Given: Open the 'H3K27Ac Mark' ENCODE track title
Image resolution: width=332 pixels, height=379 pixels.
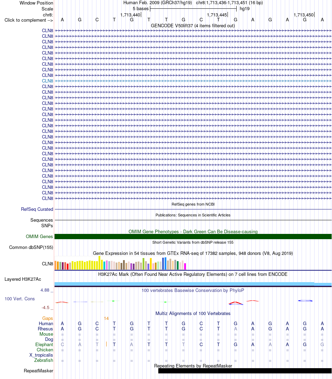Looking at the screenshot, I should [193, 274].
